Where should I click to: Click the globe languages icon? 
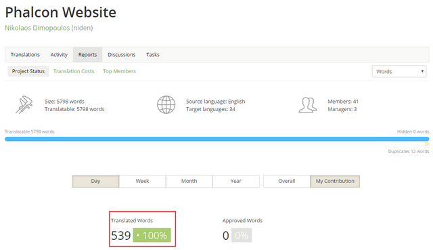click(166, 104)
